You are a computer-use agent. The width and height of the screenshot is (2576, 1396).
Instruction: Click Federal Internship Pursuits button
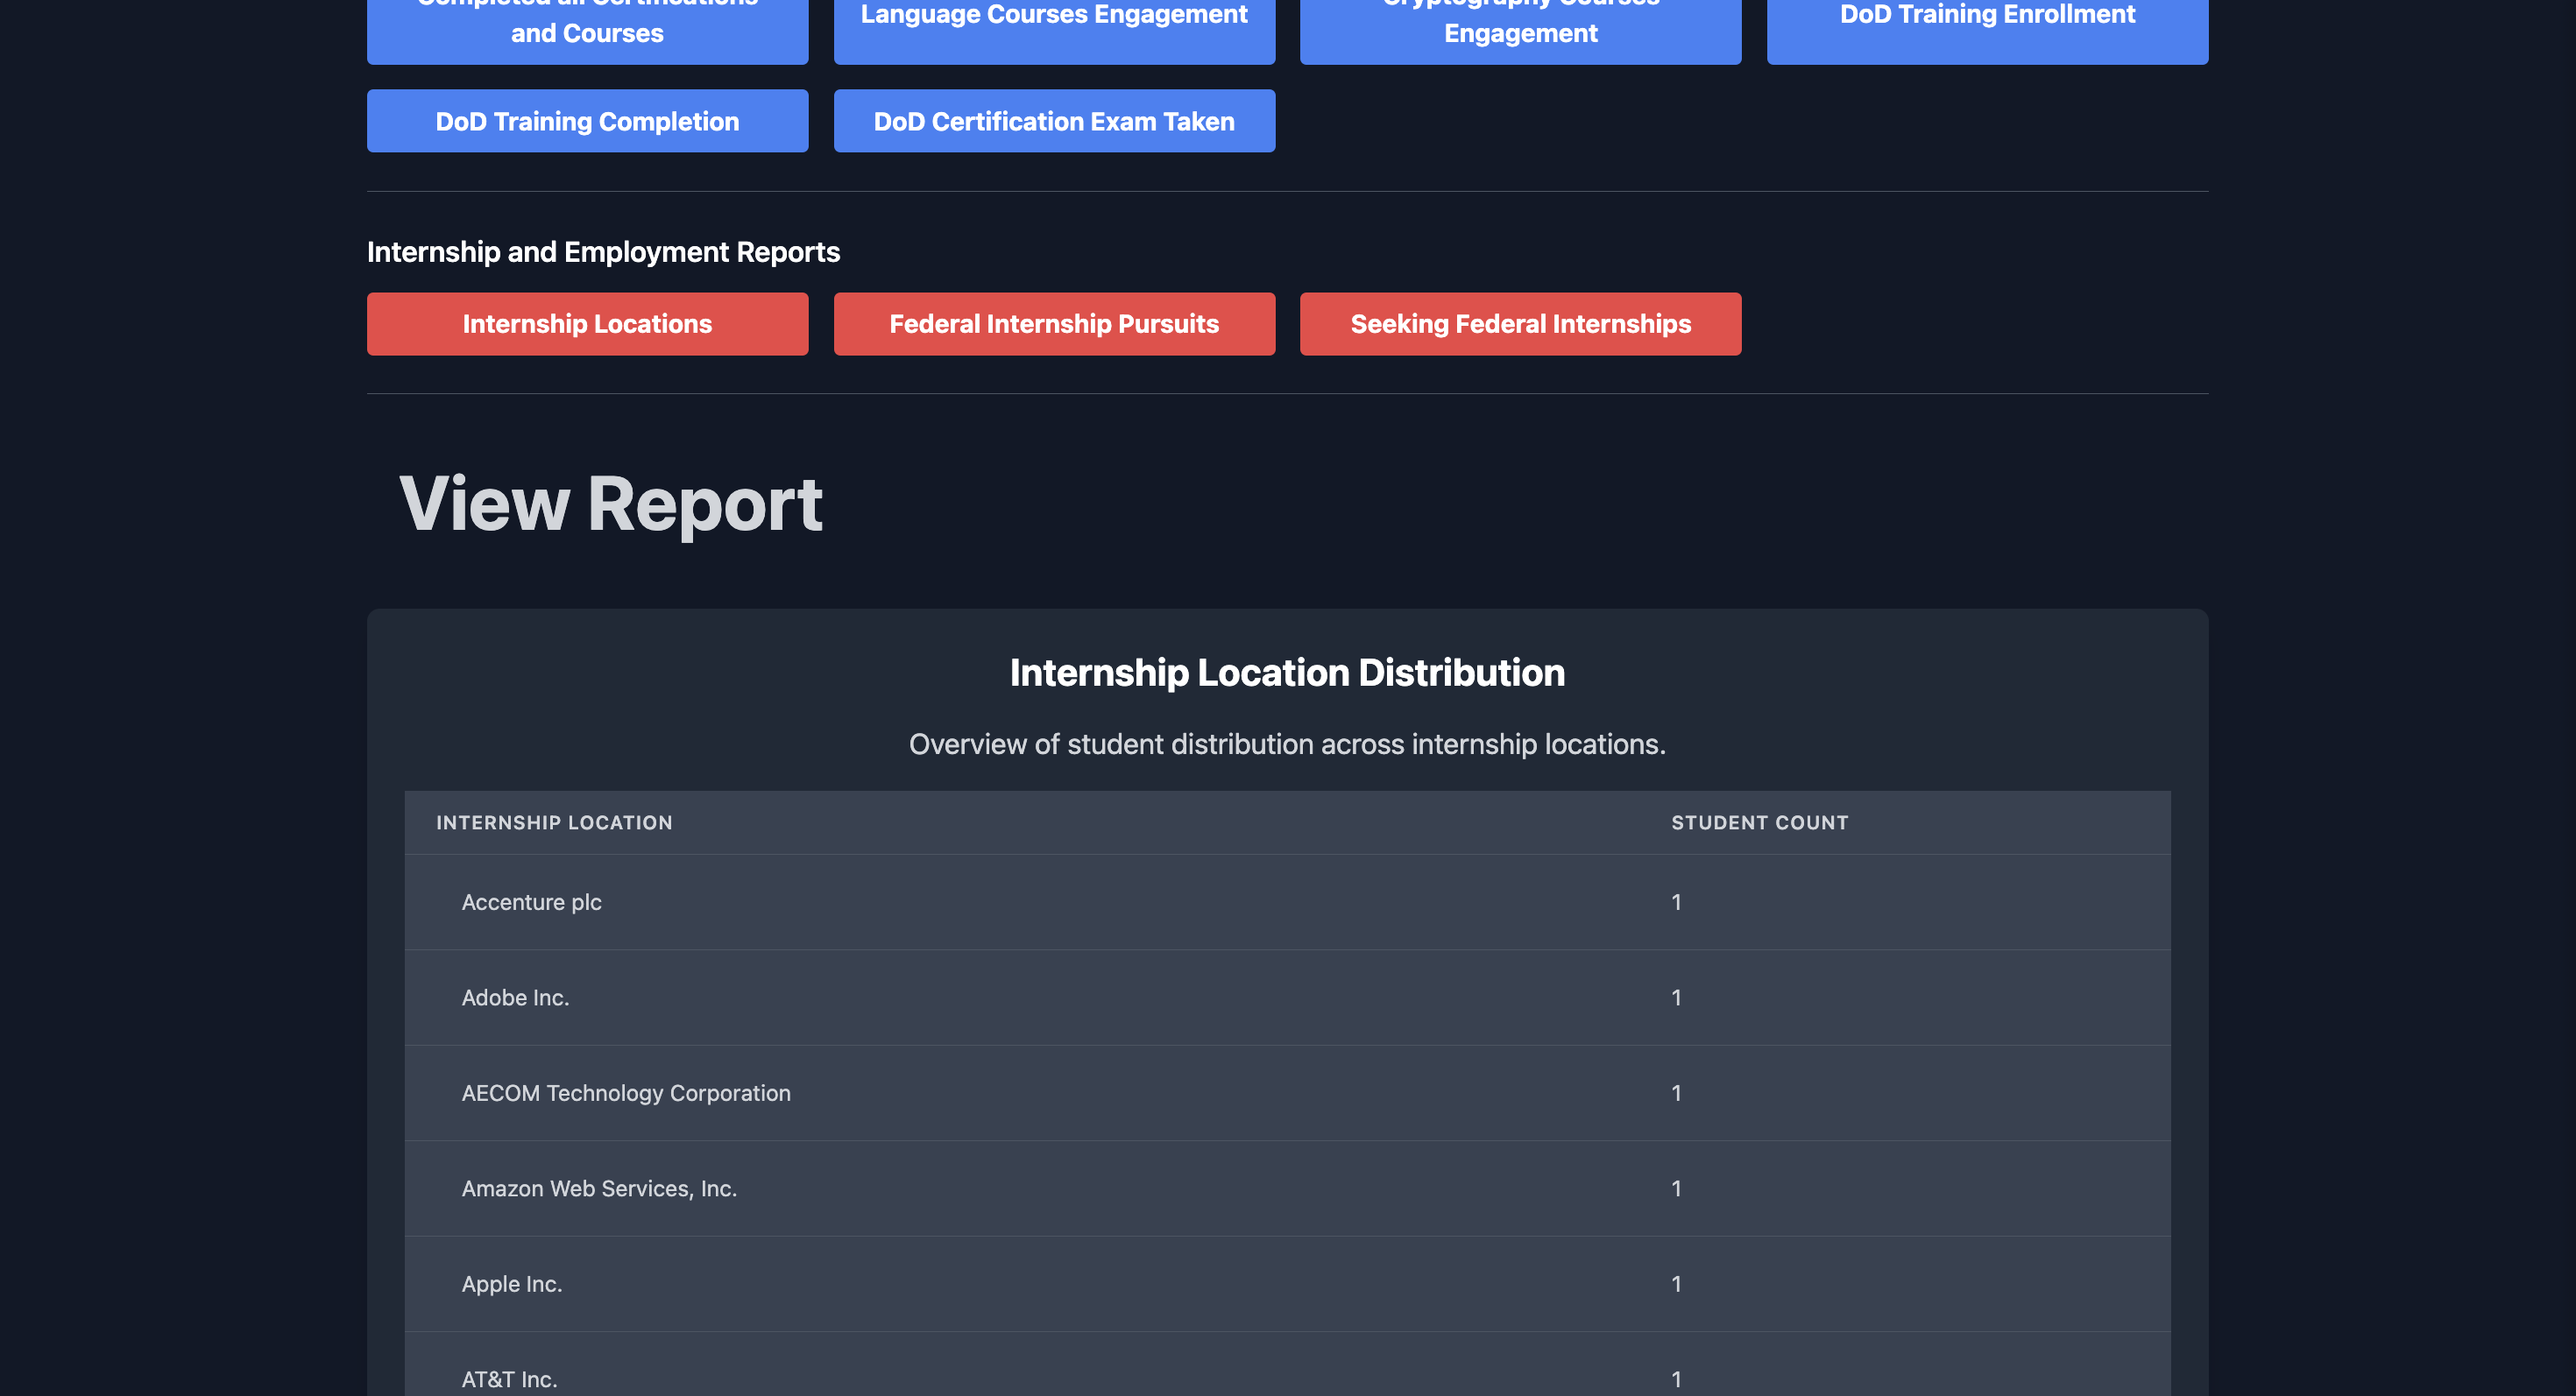point(1054,324)
